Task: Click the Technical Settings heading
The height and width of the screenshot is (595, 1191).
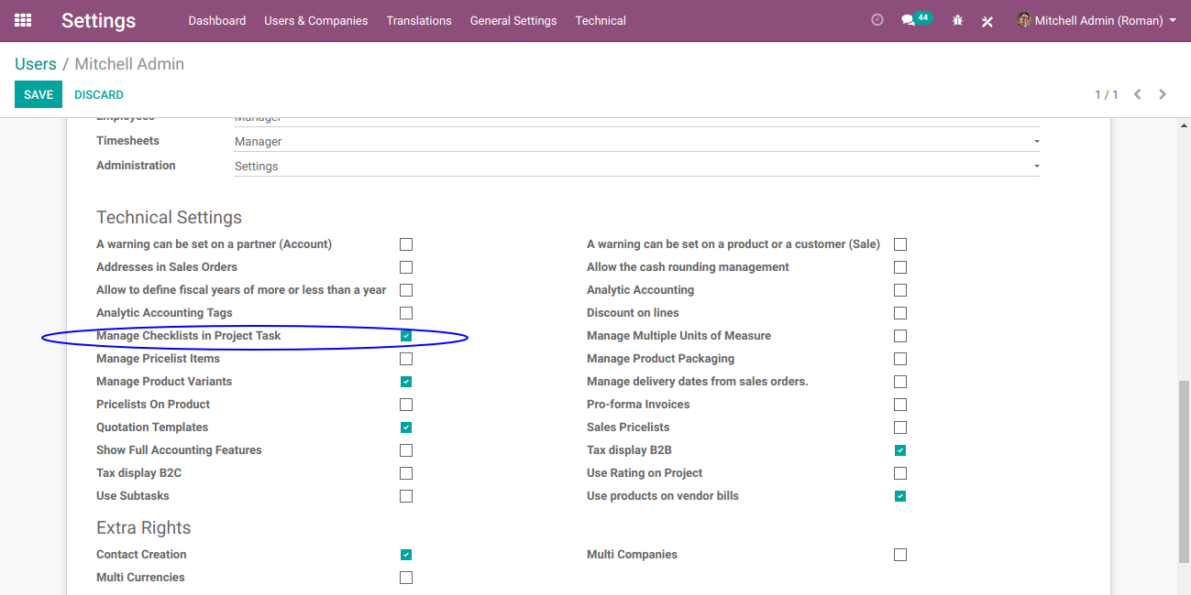Action: pos(169,217)
